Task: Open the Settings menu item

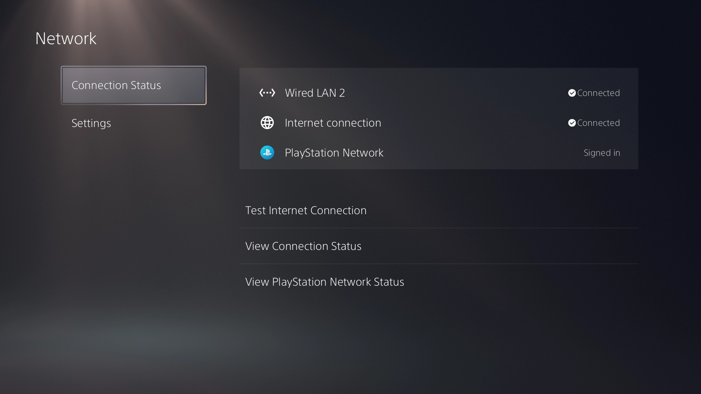Action: pyautogui.click(x=91, y=123)
